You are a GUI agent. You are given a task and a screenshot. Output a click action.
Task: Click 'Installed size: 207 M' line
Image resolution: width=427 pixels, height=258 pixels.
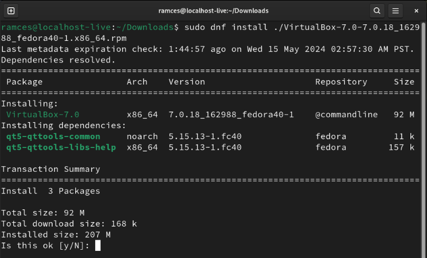click(x=56, y=235)
